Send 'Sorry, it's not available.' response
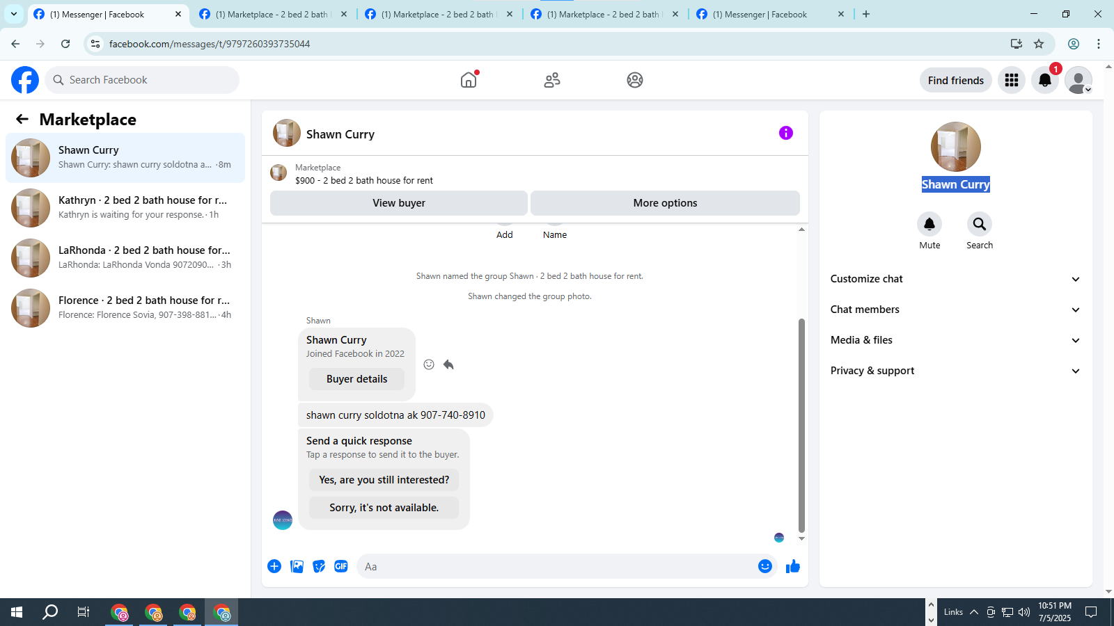The height and width of the screenshot is (626, 1114). (384, 508)
